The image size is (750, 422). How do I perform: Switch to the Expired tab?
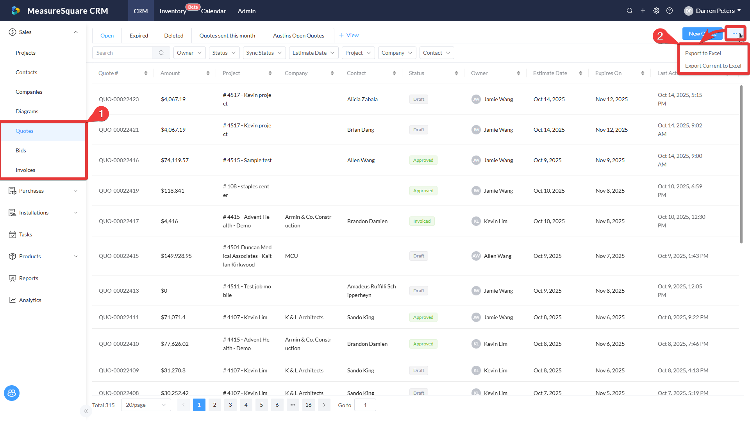tap(139, 36)
